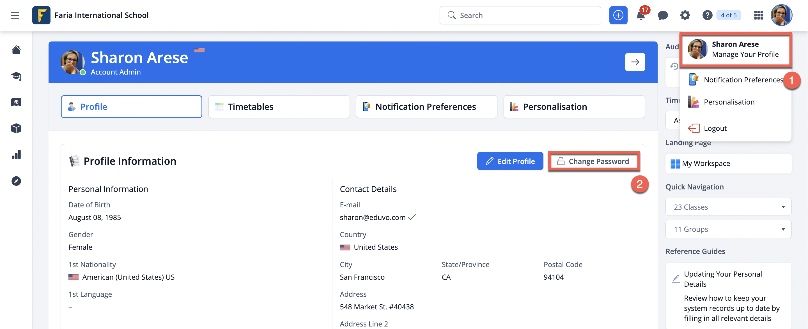Open the apps grid launcher icon
The height and width of the screenshot is (329, 808).
coord(758,15)
